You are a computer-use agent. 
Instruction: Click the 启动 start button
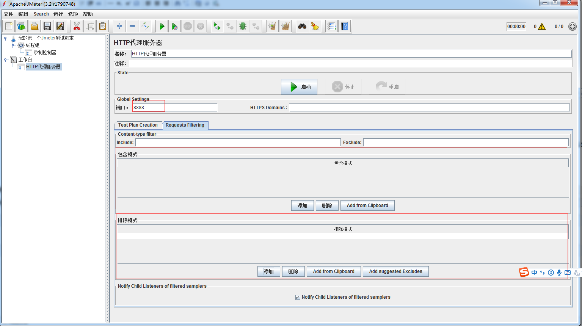tap(299, 87)
